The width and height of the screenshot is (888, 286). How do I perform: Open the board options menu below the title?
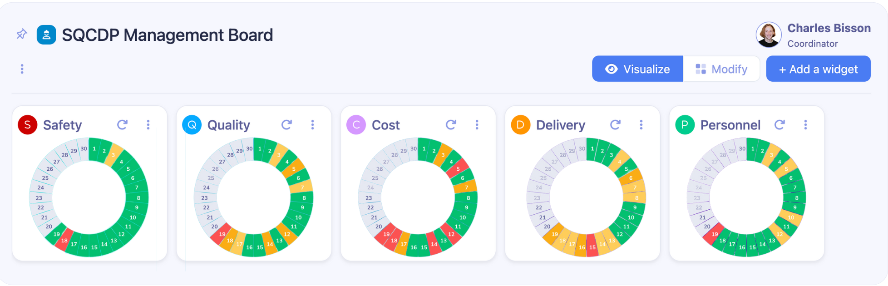click(22, 69)
